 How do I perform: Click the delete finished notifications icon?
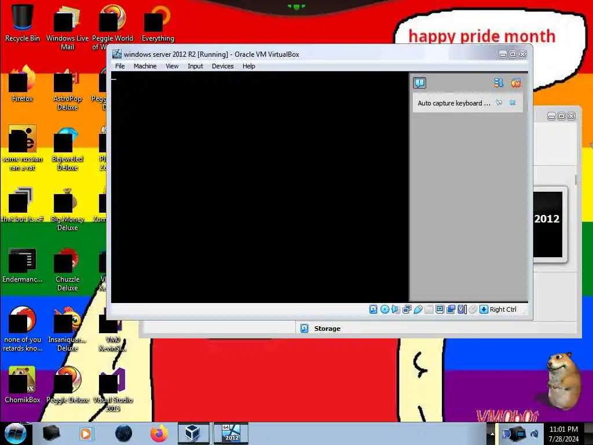click(x=515, y=83)
